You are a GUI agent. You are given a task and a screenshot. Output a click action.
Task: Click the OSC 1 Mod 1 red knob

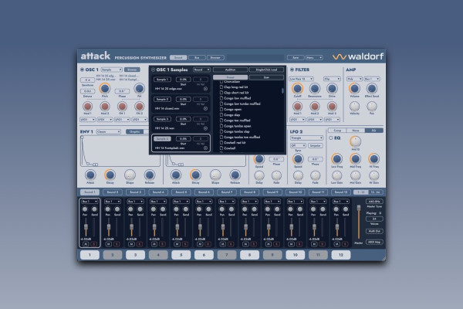(87, 106)
